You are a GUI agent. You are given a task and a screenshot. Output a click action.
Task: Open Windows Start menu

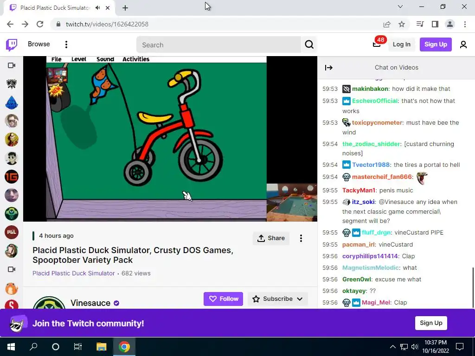11,346
